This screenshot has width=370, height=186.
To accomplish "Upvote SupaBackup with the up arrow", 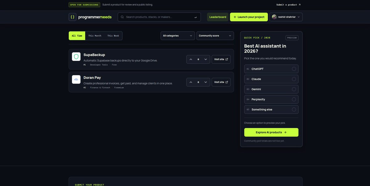I will [191, 59].
